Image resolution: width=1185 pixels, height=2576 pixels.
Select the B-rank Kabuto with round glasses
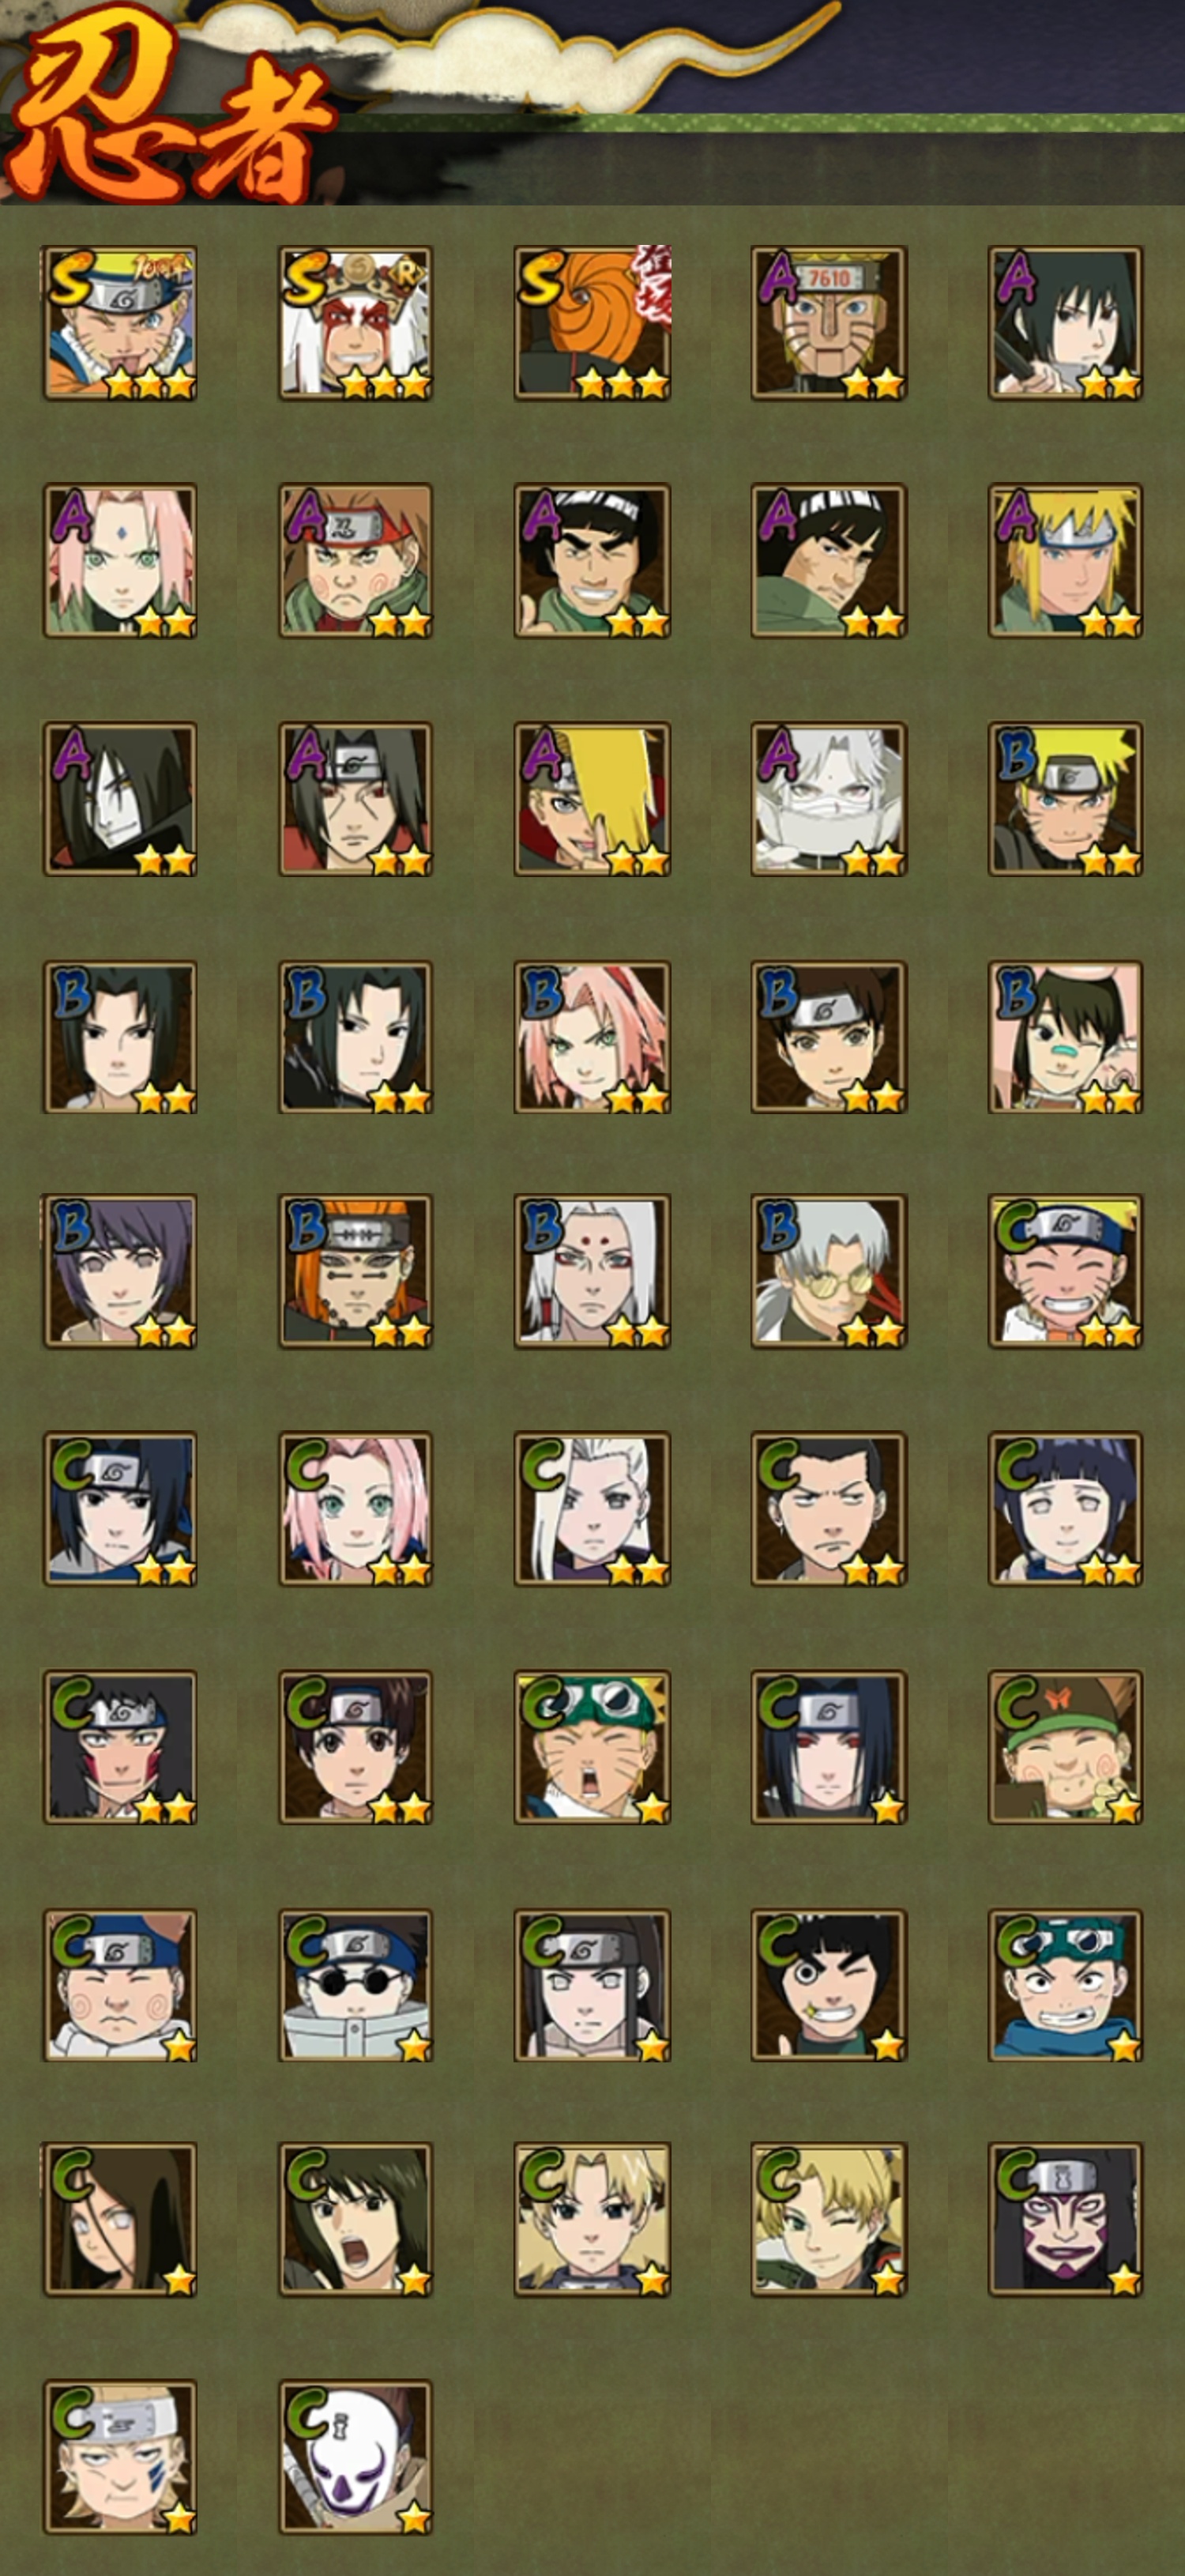(x=829, y=1271)
